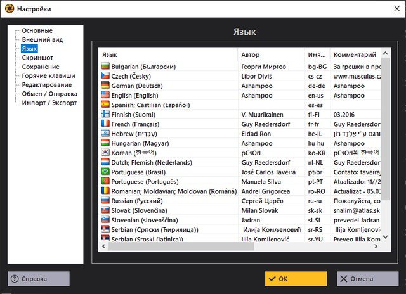Click the Dutch flag icon
Viewport: 406px width, 294px height.
(x=105, y=162)
